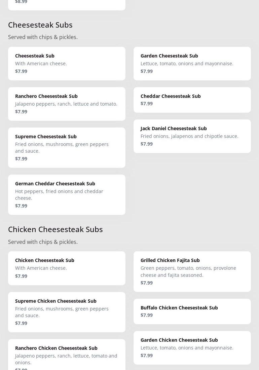This screenshot has width=259, height=370.
Task: Click the Buffalo Chicken Cheesesteak Sub price
Action: click(x=147, y=315)
